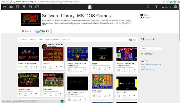Open the Rogue game thumbnail
The image size is (180, 103).
(102, 54)
